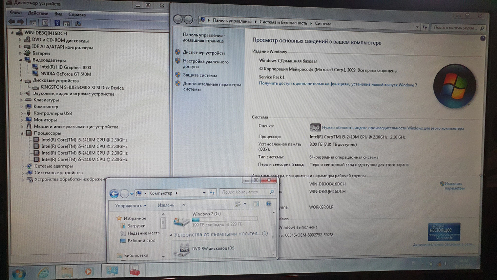Expand the Контроллеры USB node
Viewport: 497px width, 280px height.
pos(22,113)
